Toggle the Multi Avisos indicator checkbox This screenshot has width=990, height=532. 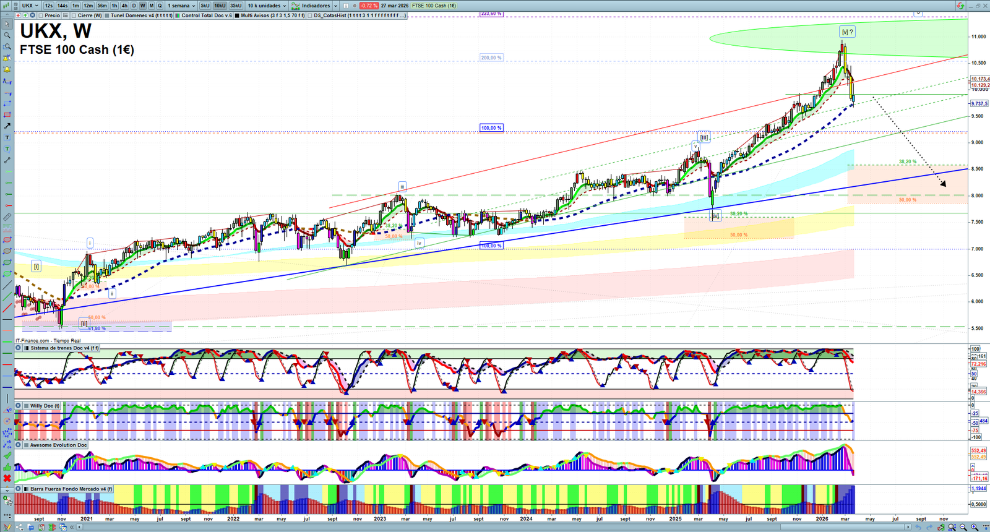[x=238, y=15]
